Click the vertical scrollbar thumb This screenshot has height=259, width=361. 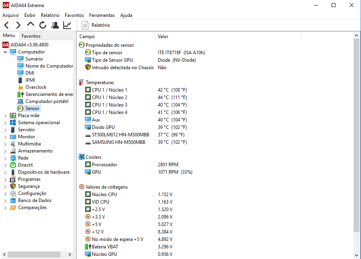point(356,135)
